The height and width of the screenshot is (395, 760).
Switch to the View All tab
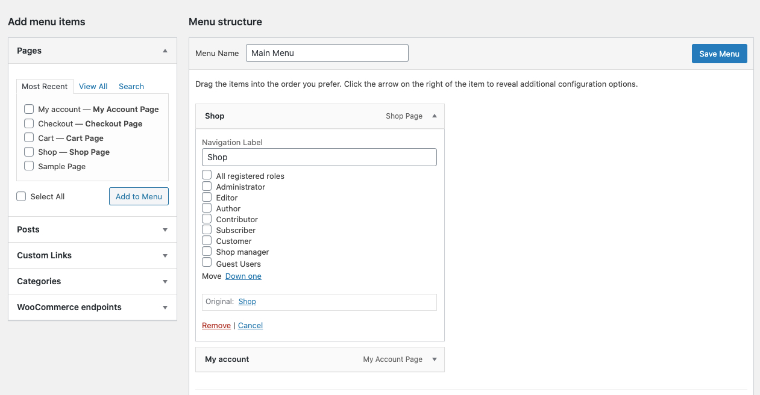93,86
